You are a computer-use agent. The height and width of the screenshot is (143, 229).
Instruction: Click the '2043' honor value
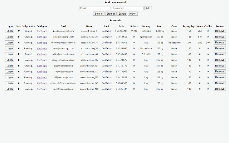click(200, 43)
